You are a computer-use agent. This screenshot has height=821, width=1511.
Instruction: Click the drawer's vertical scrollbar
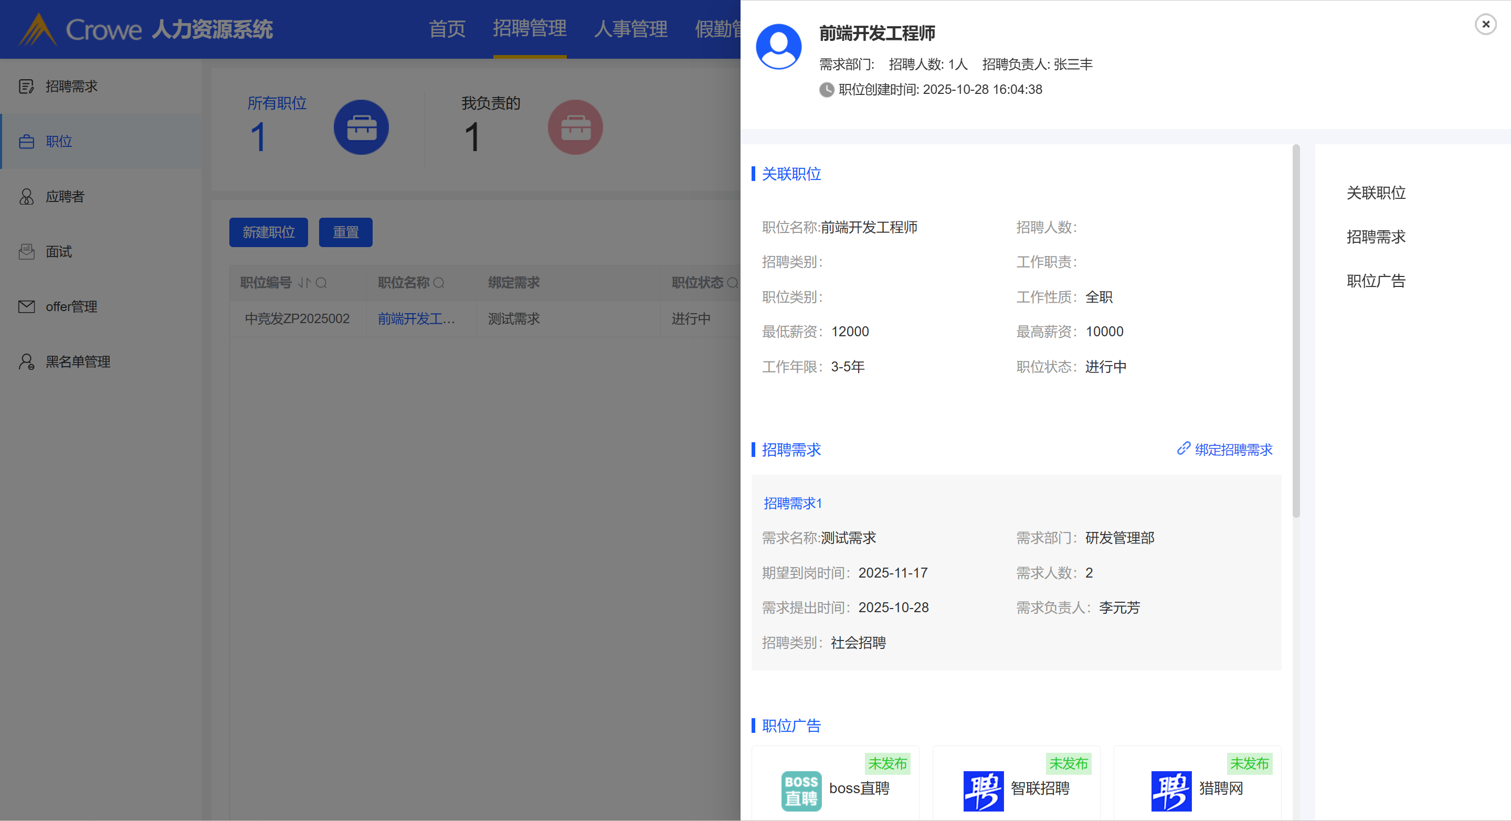click(x=1296, y=332)
